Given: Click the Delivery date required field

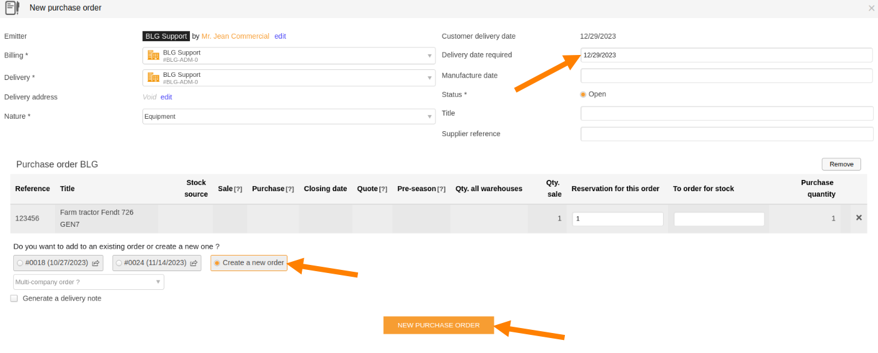Looking at the screenshot, I should pyautogui.click(x=726, y=55).
